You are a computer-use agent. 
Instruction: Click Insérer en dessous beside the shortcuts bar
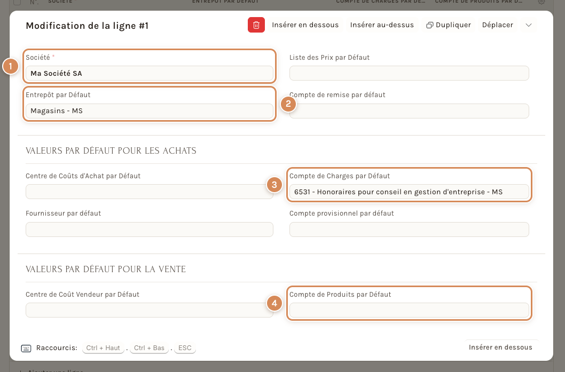(x=500, y=347)
